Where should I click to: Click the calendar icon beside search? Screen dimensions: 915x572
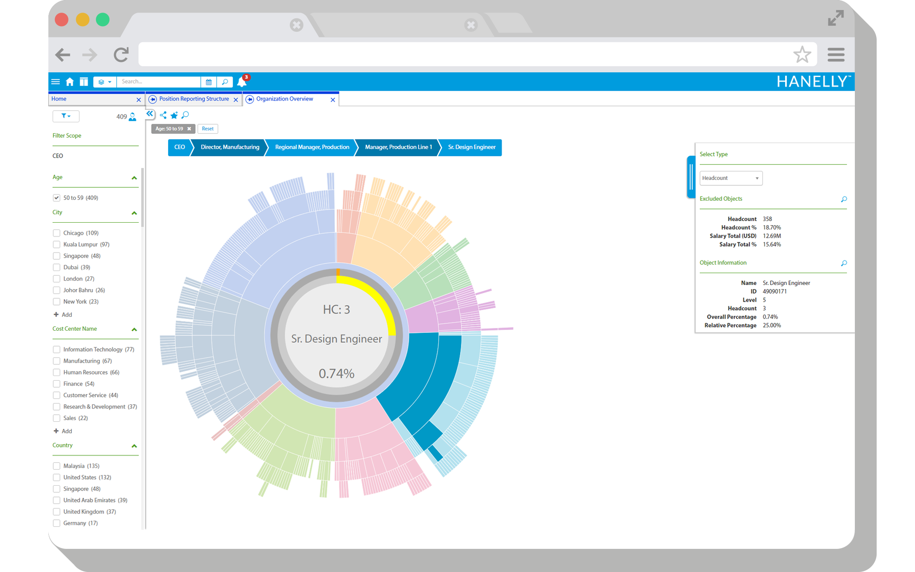point(209,82)
